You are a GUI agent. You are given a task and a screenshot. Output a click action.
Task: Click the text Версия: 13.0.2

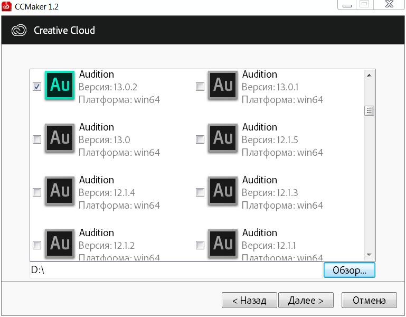click(108, 87)
